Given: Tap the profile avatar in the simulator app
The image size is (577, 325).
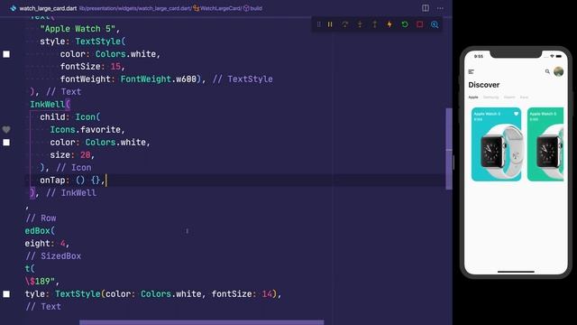Looking at the screenshot, I should [559, 71].
